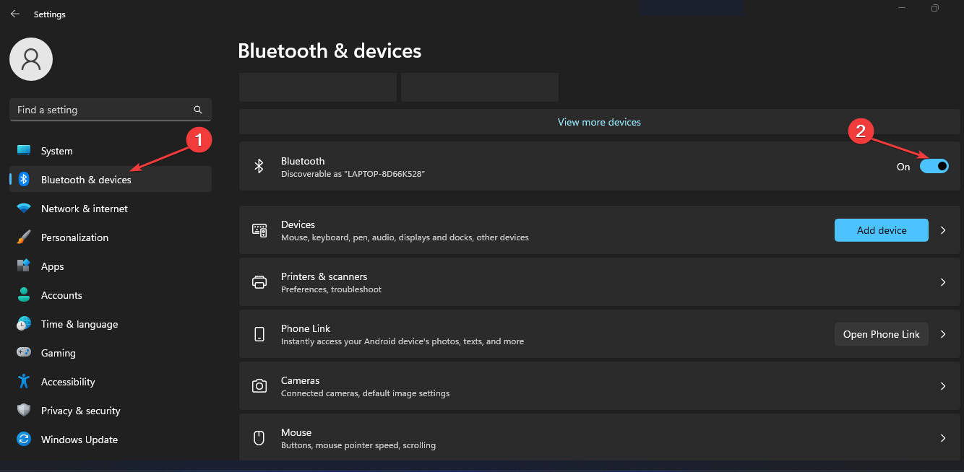
Task: Expand the Cameras settings chevron
Action: (x=943, y=386)
